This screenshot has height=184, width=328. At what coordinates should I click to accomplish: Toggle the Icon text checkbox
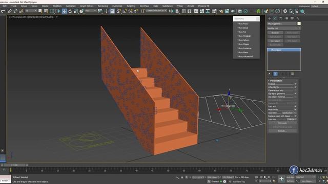click(295, 106)
